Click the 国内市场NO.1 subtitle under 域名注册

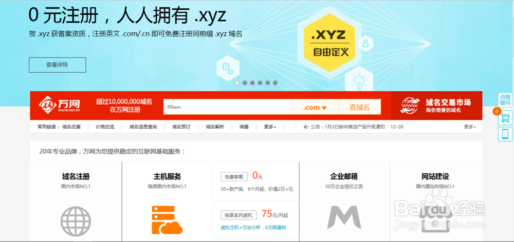tap(76, 187)
